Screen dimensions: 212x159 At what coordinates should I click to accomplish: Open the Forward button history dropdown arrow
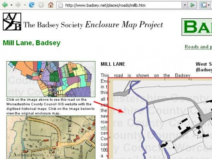[x=25, y=5]
